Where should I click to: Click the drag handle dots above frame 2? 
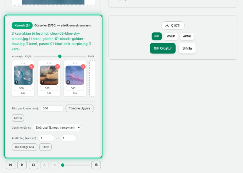tap(49, 63)
